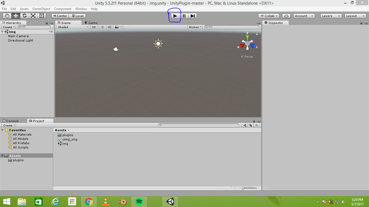Toggle pivot mode Center button
The image size is (369, 207).
60,16
